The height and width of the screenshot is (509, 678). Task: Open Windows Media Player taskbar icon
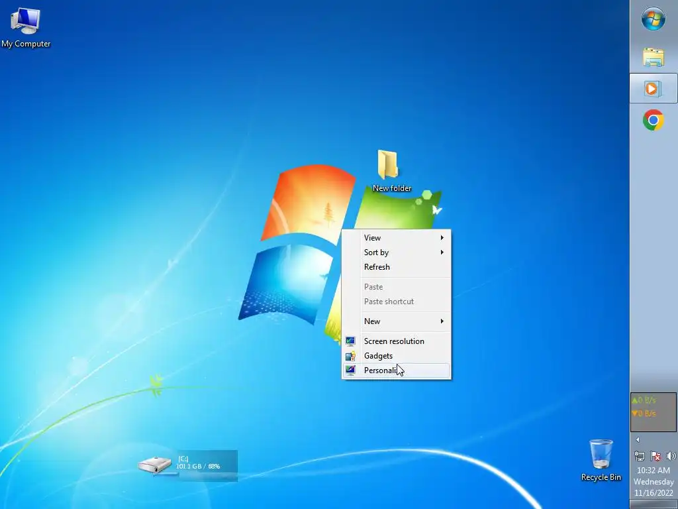(653, 89)
